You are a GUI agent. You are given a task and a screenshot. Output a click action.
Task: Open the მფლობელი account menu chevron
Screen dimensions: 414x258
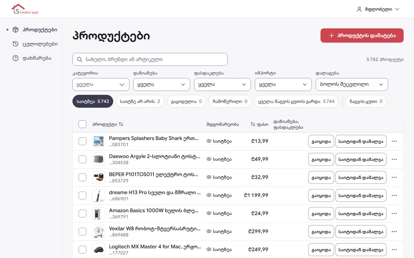398,9
